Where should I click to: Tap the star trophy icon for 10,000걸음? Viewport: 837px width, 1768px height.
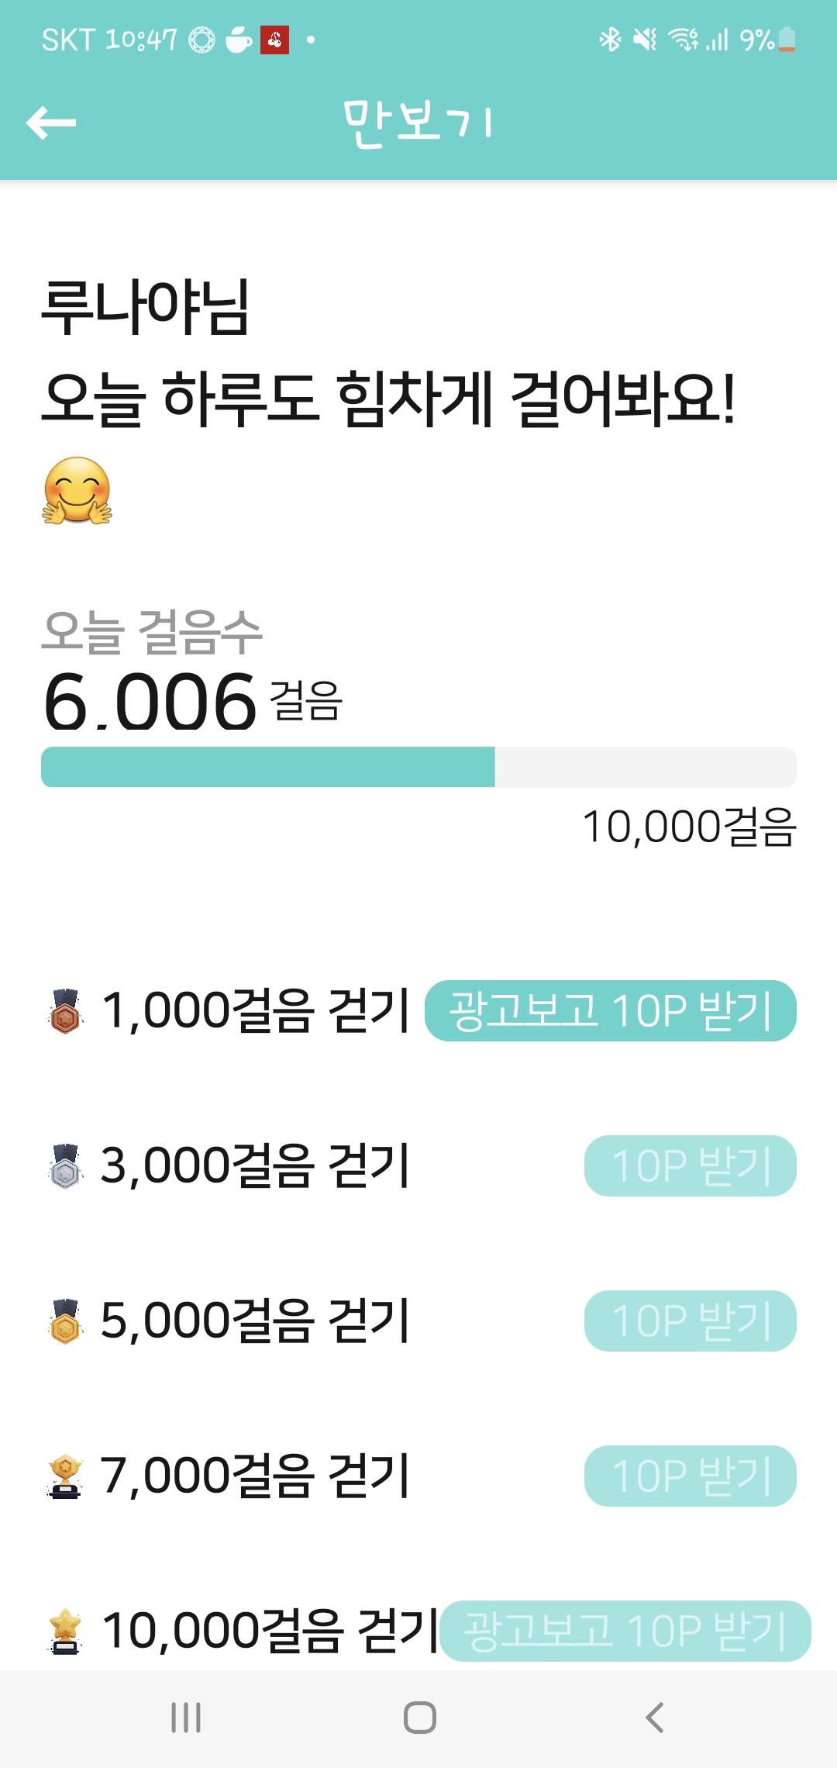(66, 1631)
